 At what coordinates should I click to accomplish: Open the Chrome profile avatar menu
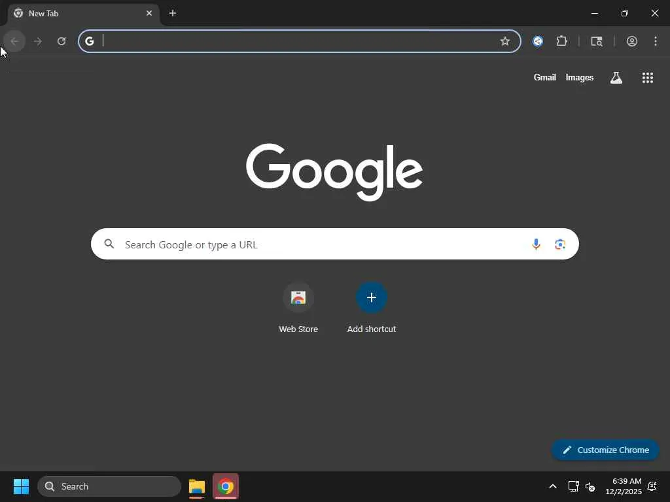pyautogui.click(x=632, y=41)
